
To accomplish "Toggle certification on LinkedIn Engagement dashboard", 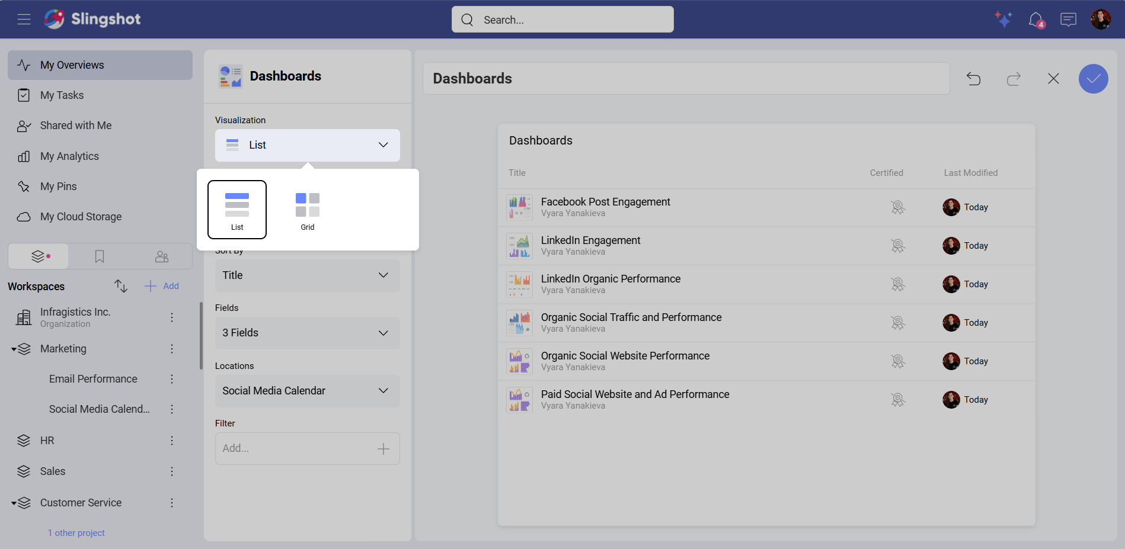I will point(897,245).
